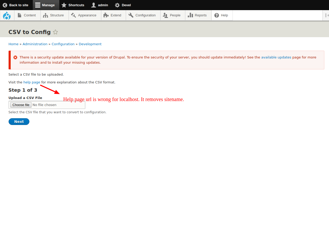Image resolution: width=329 pixels, height=238 pixels.
Task: Open the admin user menu
Action: (100, 5)
